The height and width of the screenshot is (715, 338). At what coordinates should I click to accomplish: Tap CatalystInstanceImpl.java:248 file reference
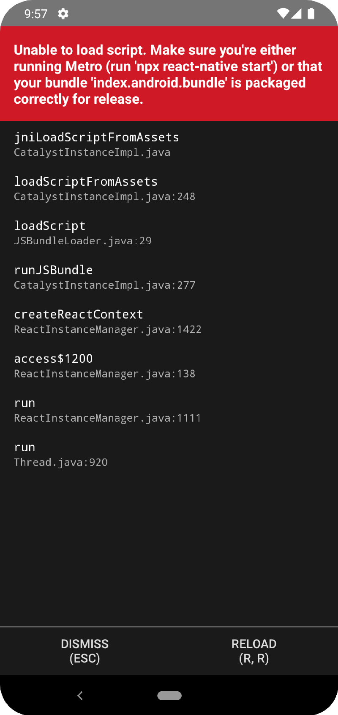pyautogui.click(x=104, y=197)
